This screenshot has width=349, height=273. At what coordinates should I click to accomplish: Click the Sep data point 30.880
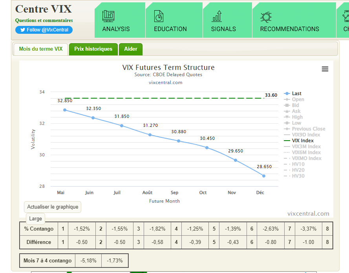click(179, 141)
